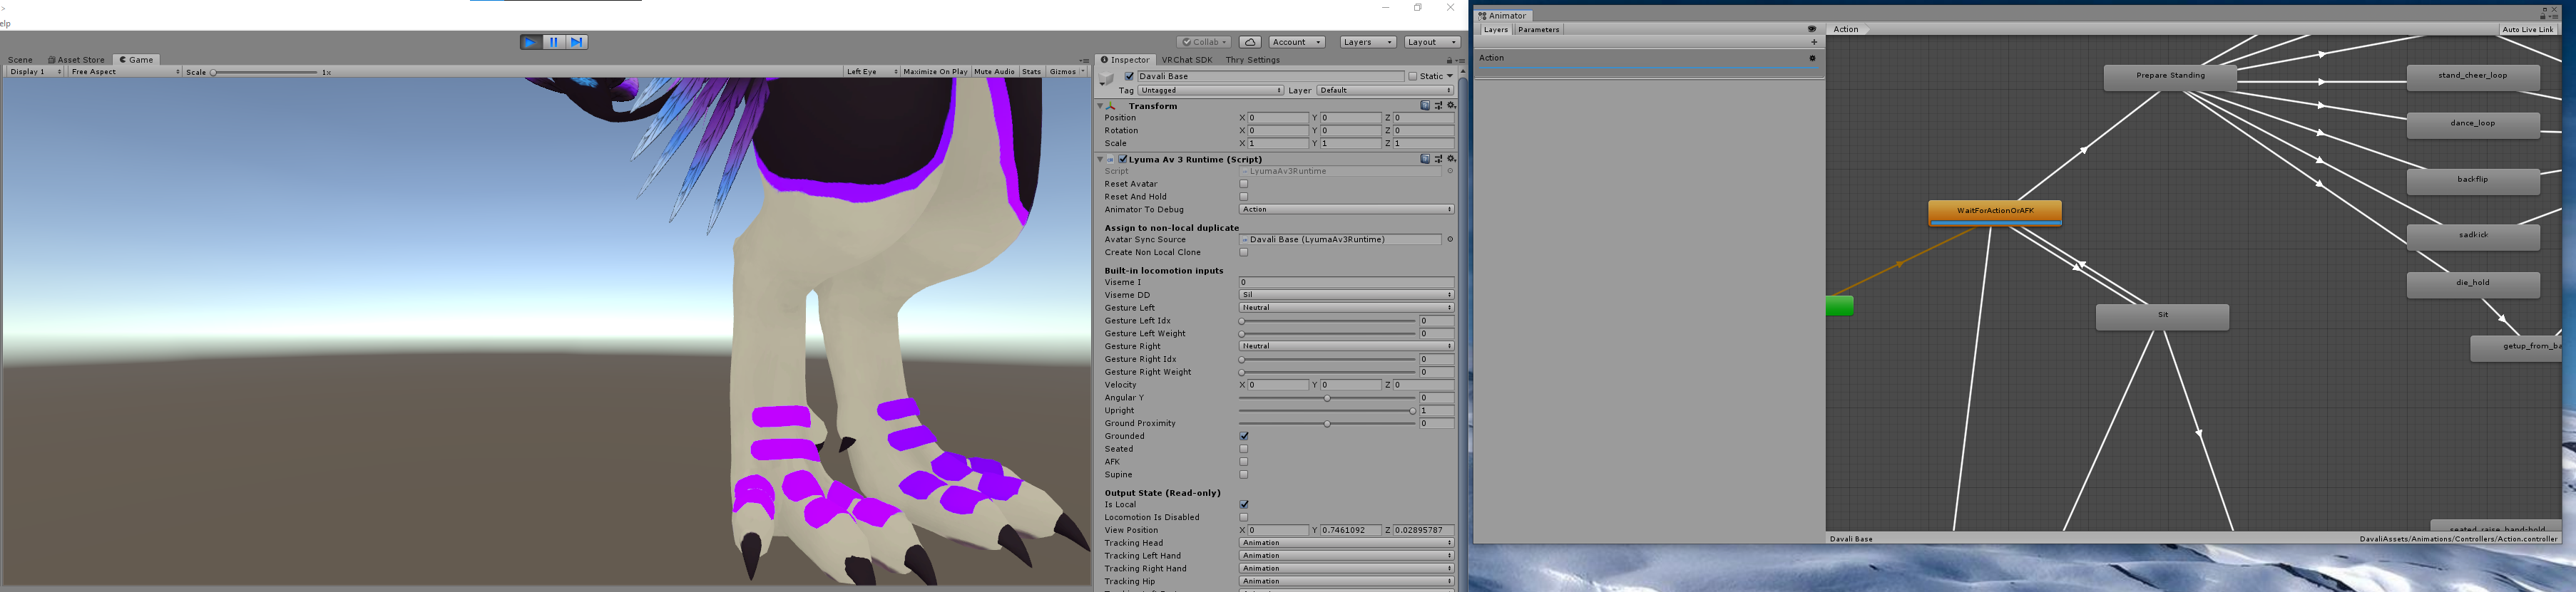Open the Tracking Head dropdown
The image size is (2576, 592).
[x=1346, y=543]
